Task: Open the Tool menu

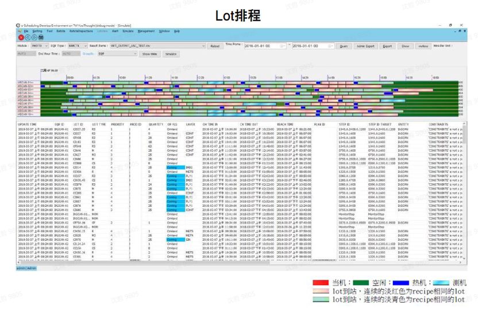Action: point(49,31)
